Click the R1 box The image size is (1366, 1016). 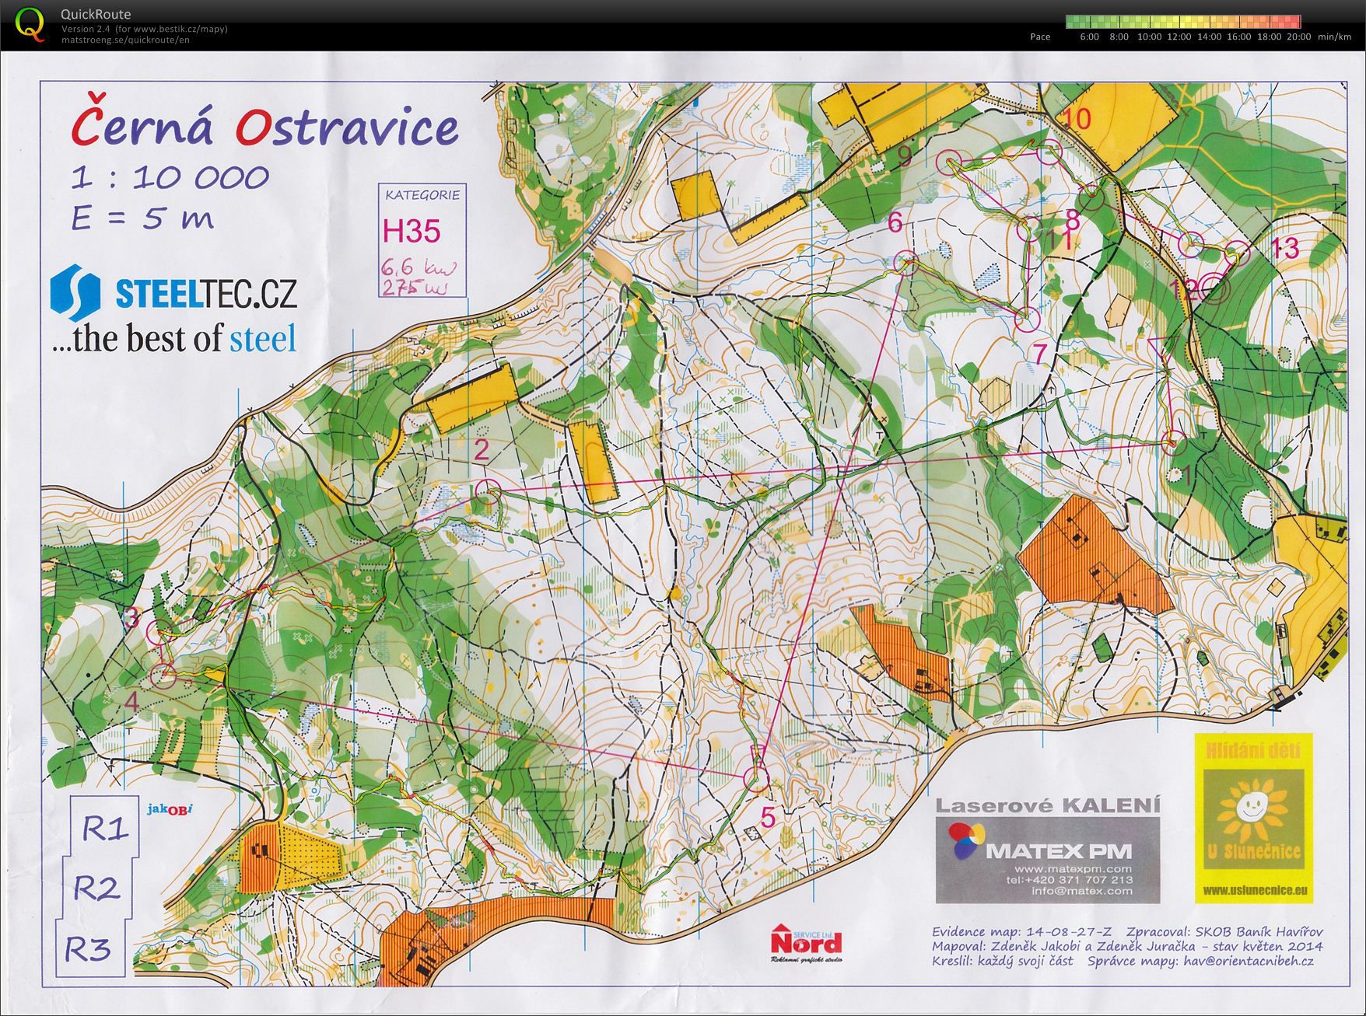pyautogui.click(x=105, y=829)
